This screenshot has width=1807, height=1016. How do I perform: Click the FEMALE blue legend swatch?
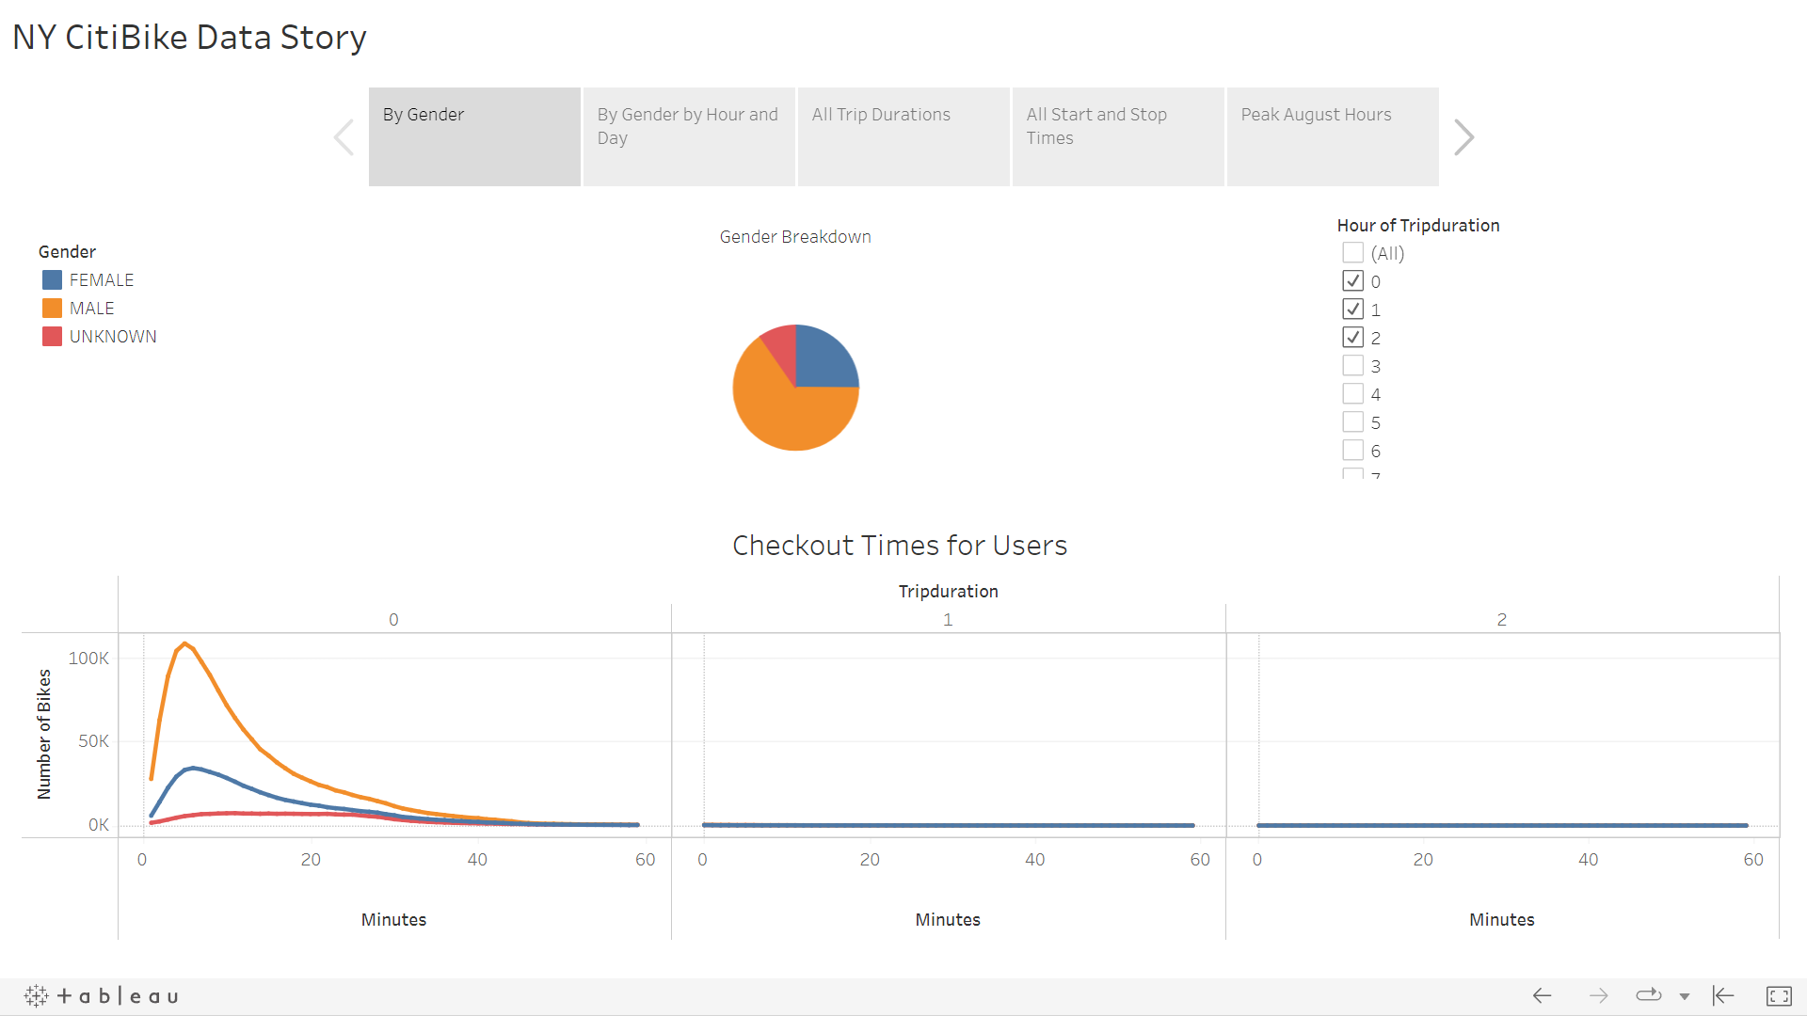52,280
